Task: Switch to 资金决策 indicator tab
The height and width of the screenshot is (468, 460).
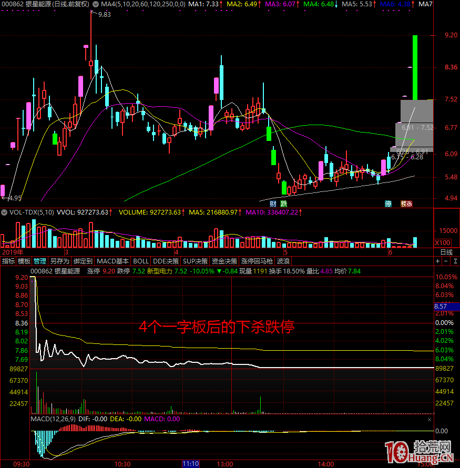Action: (224, 261)
